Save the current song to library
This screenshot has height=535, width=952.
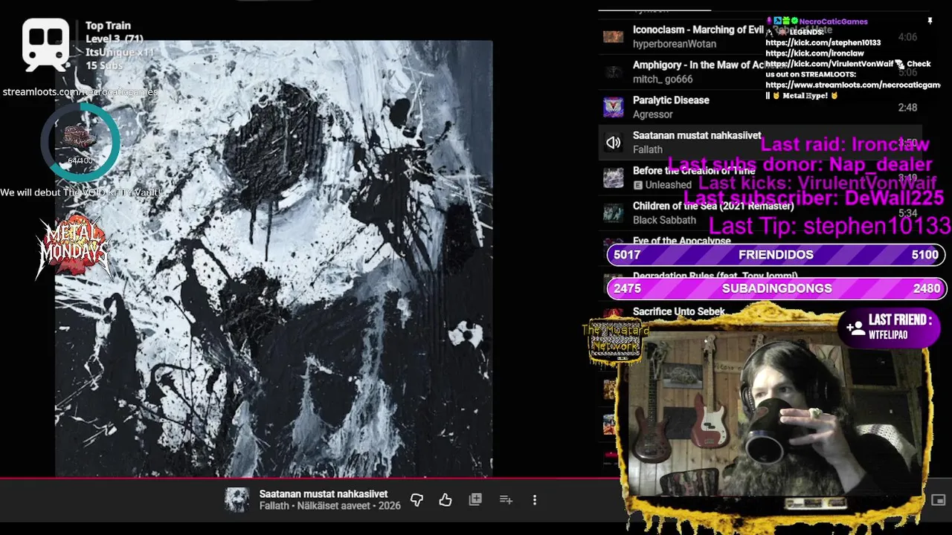coord(475,500)
